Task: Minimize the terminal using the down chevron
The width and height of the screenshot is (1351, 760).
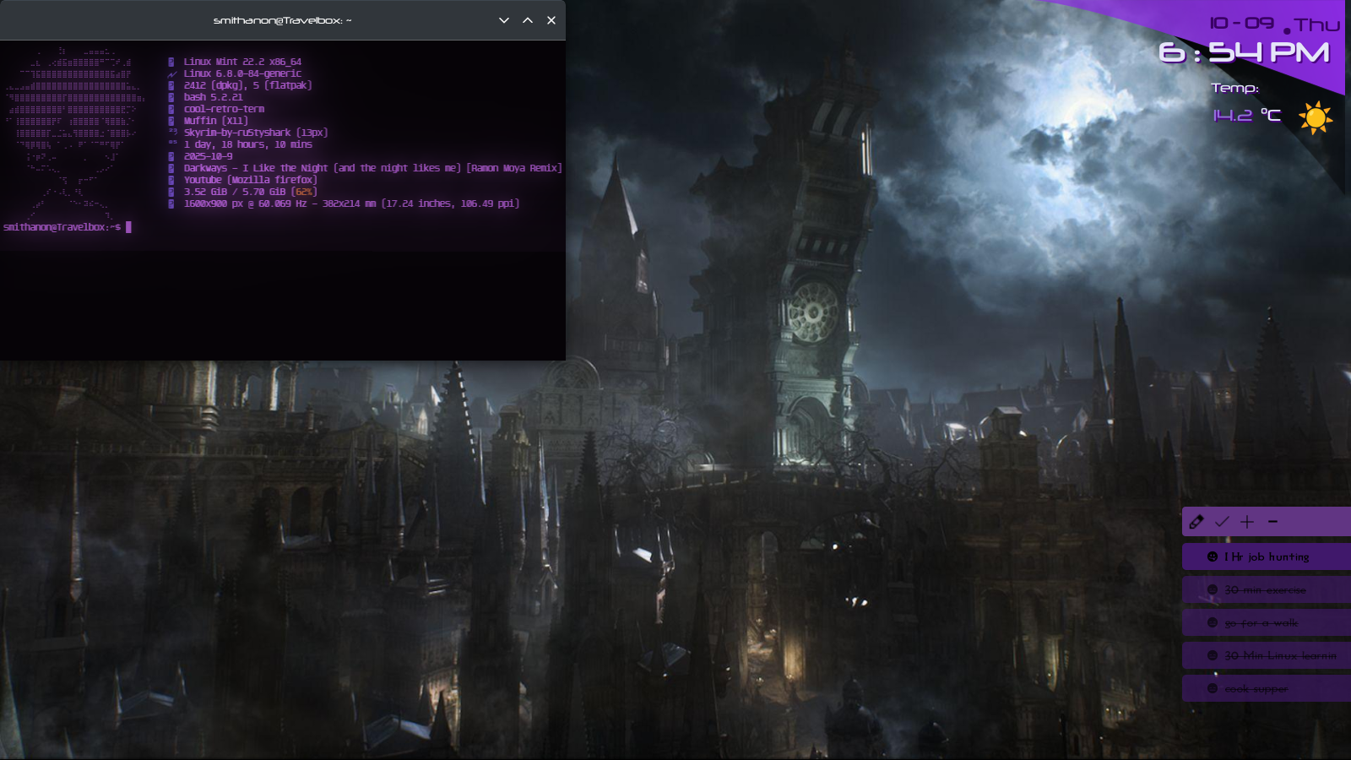Action: coord(504,20)
